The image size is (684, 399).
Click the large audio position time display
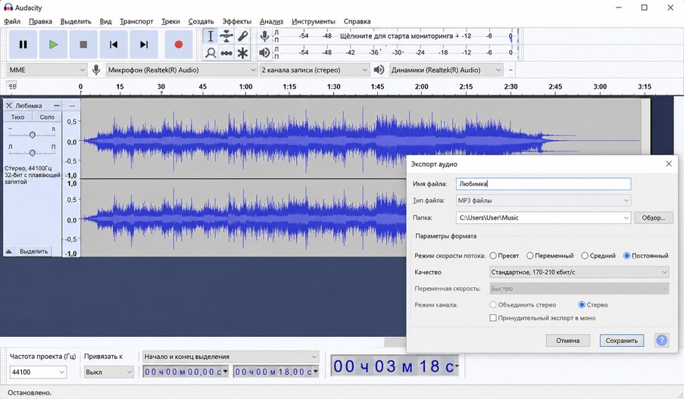[x=395, y=366]
